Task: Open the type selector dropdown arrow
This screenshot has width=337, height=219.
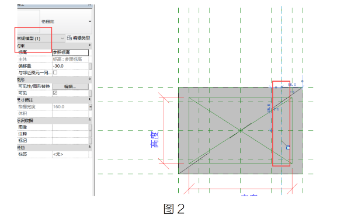Action: pos(90,22)
